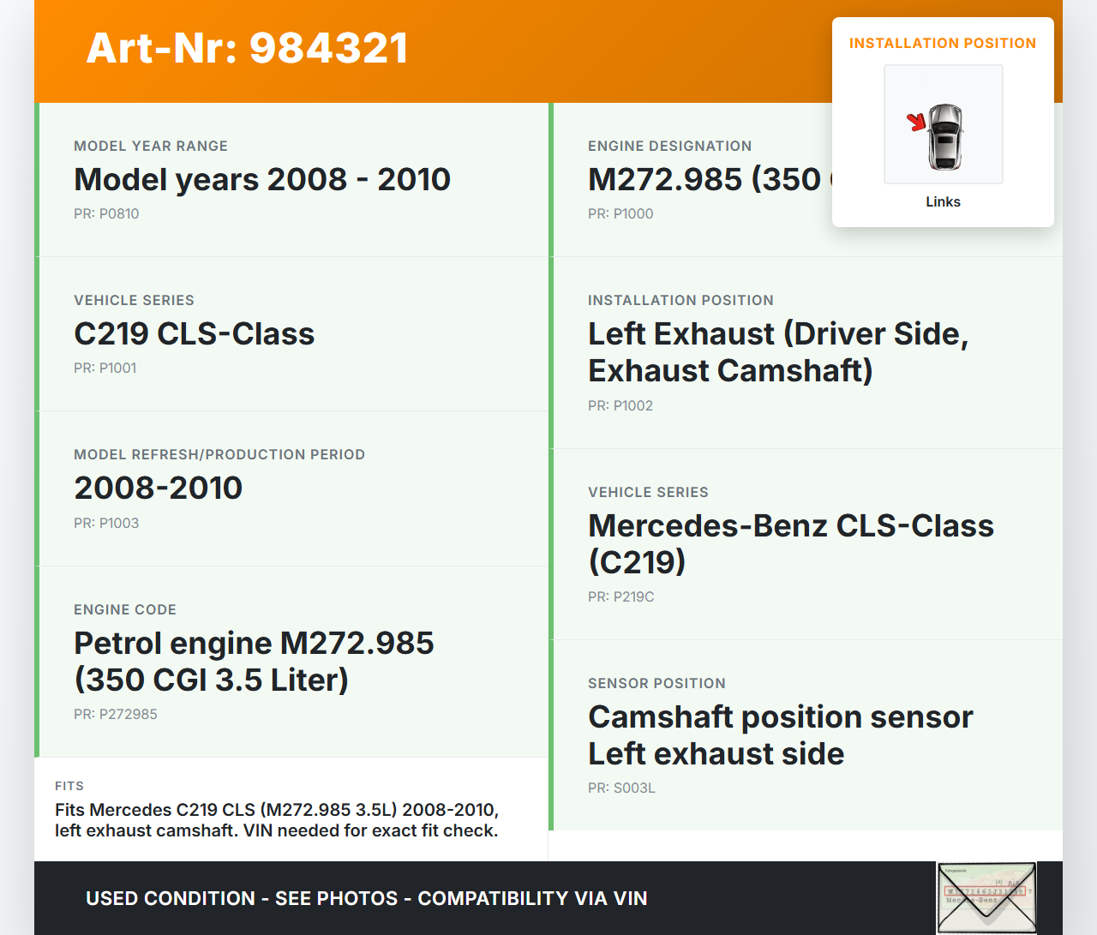Click the PR: P272985 code
This screenshot has width=1097, height=935.
(x=116, y=714)
